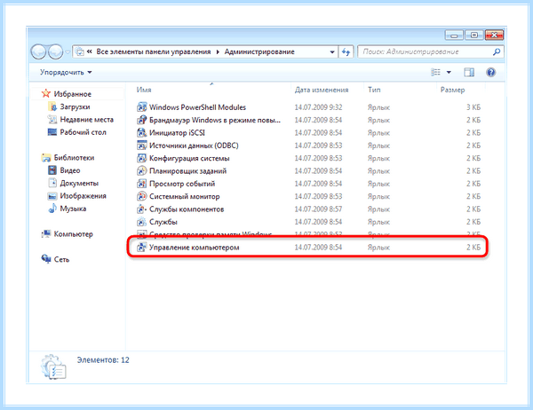Image resolution: width=533 pixels, height=410 pixels.
Task: Click the Избранное star icon
Action: coord(46,94)
